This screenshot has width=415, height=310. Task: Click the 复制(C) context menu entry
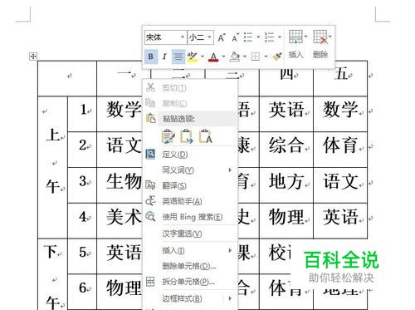190,104
